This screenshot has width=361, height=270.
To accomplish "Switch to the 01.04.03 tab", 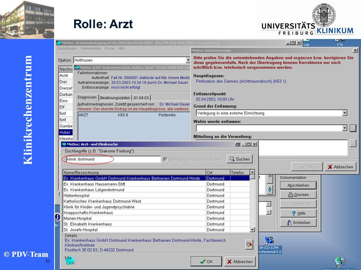I will [141, 98].
